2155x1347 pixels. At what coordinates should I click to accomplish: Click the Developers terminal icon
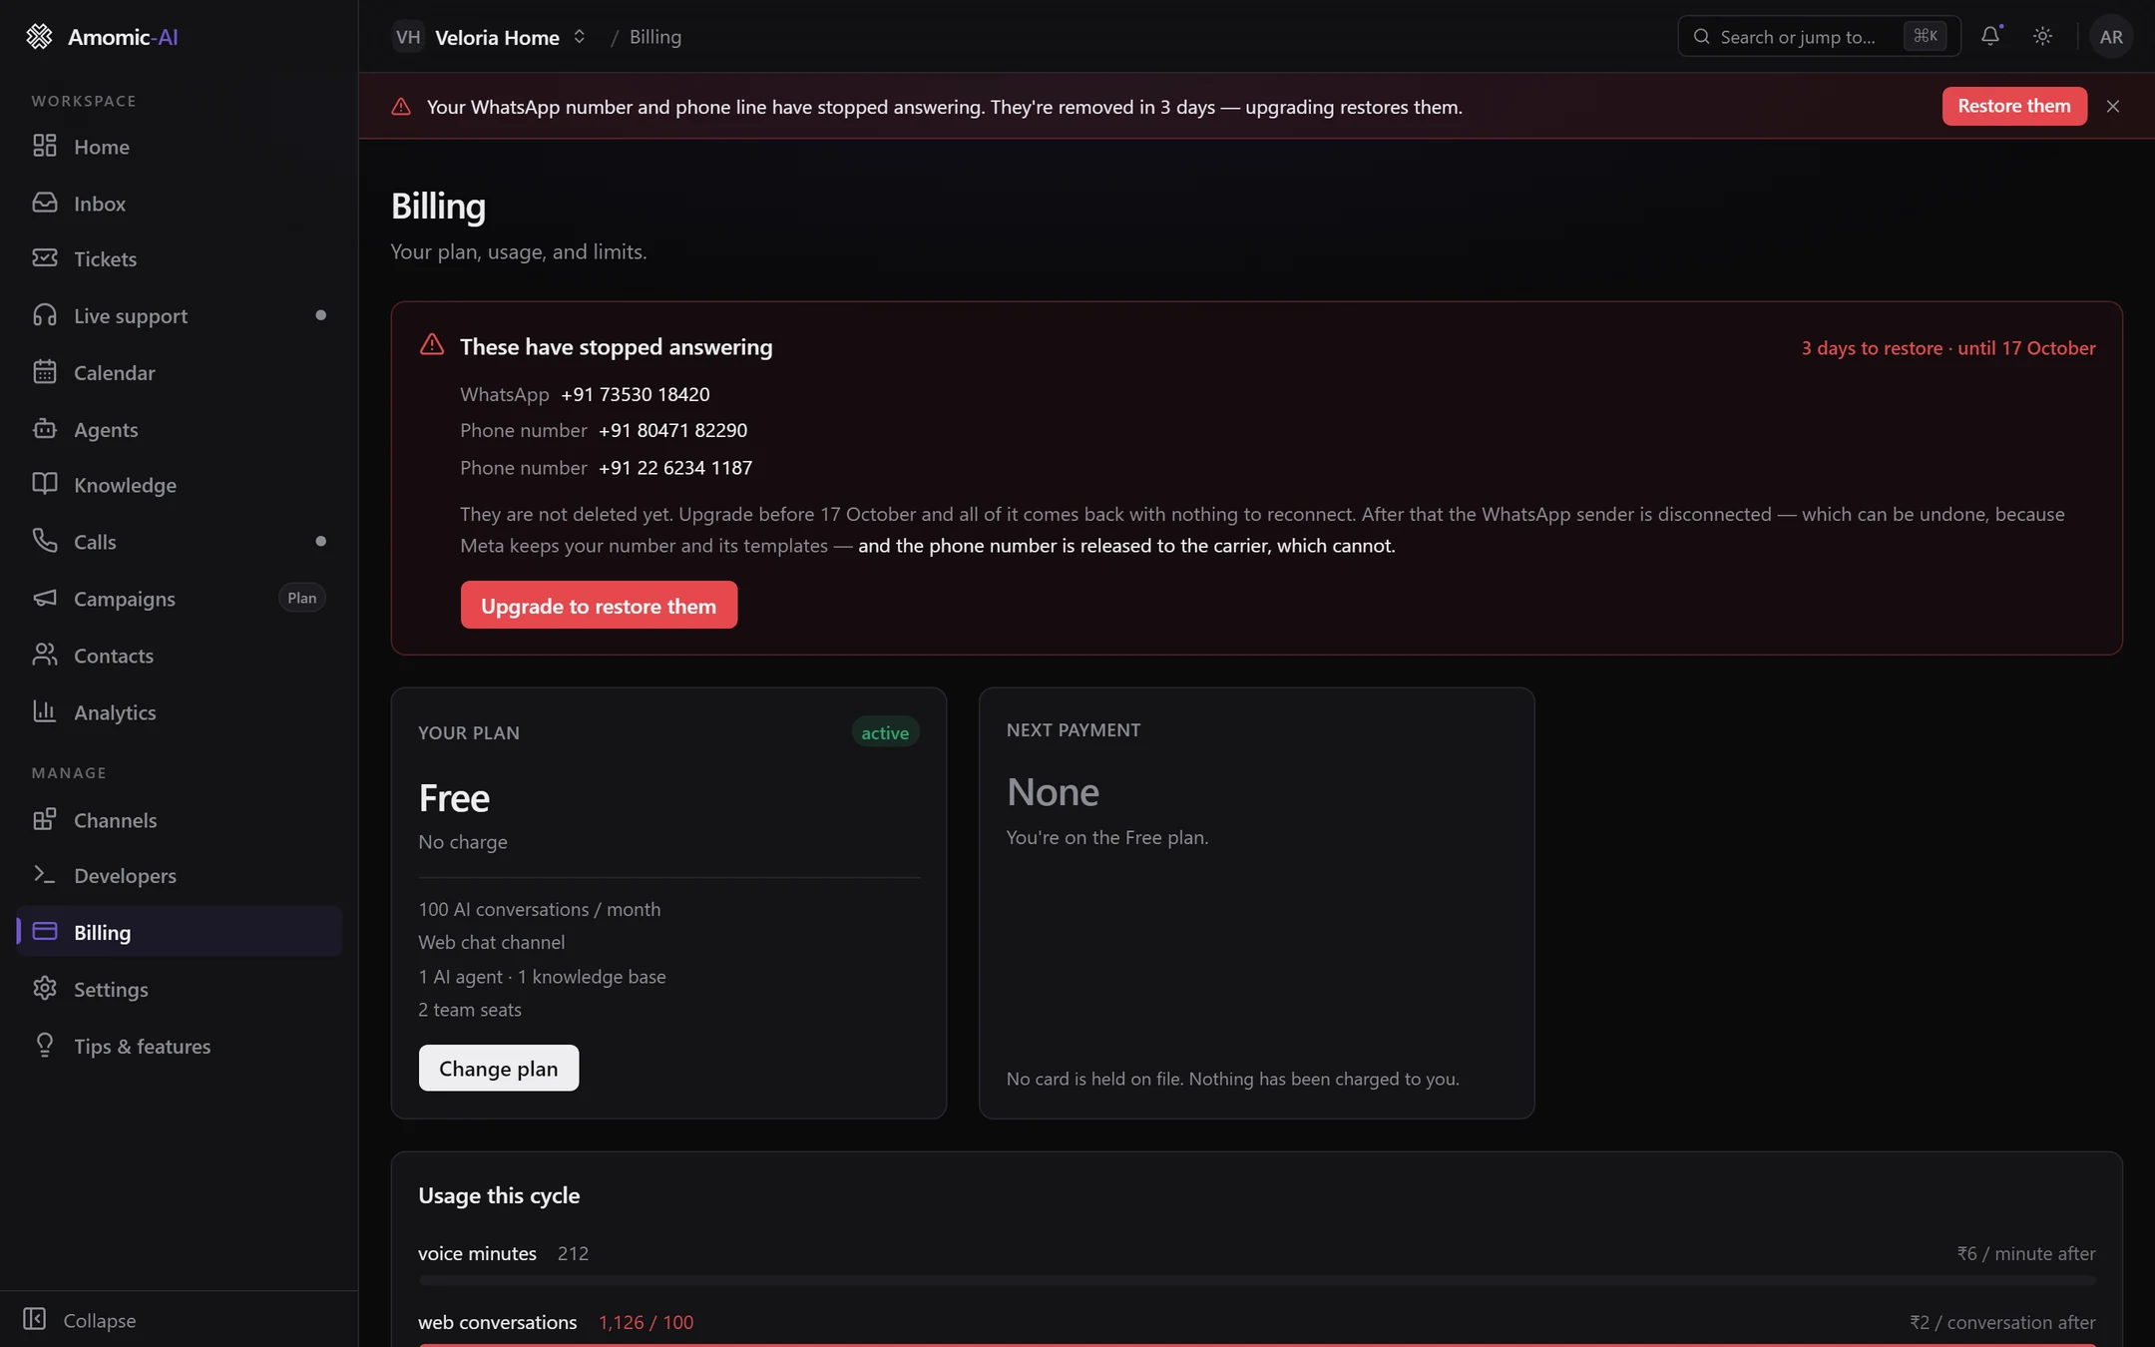tap(45, 875)
